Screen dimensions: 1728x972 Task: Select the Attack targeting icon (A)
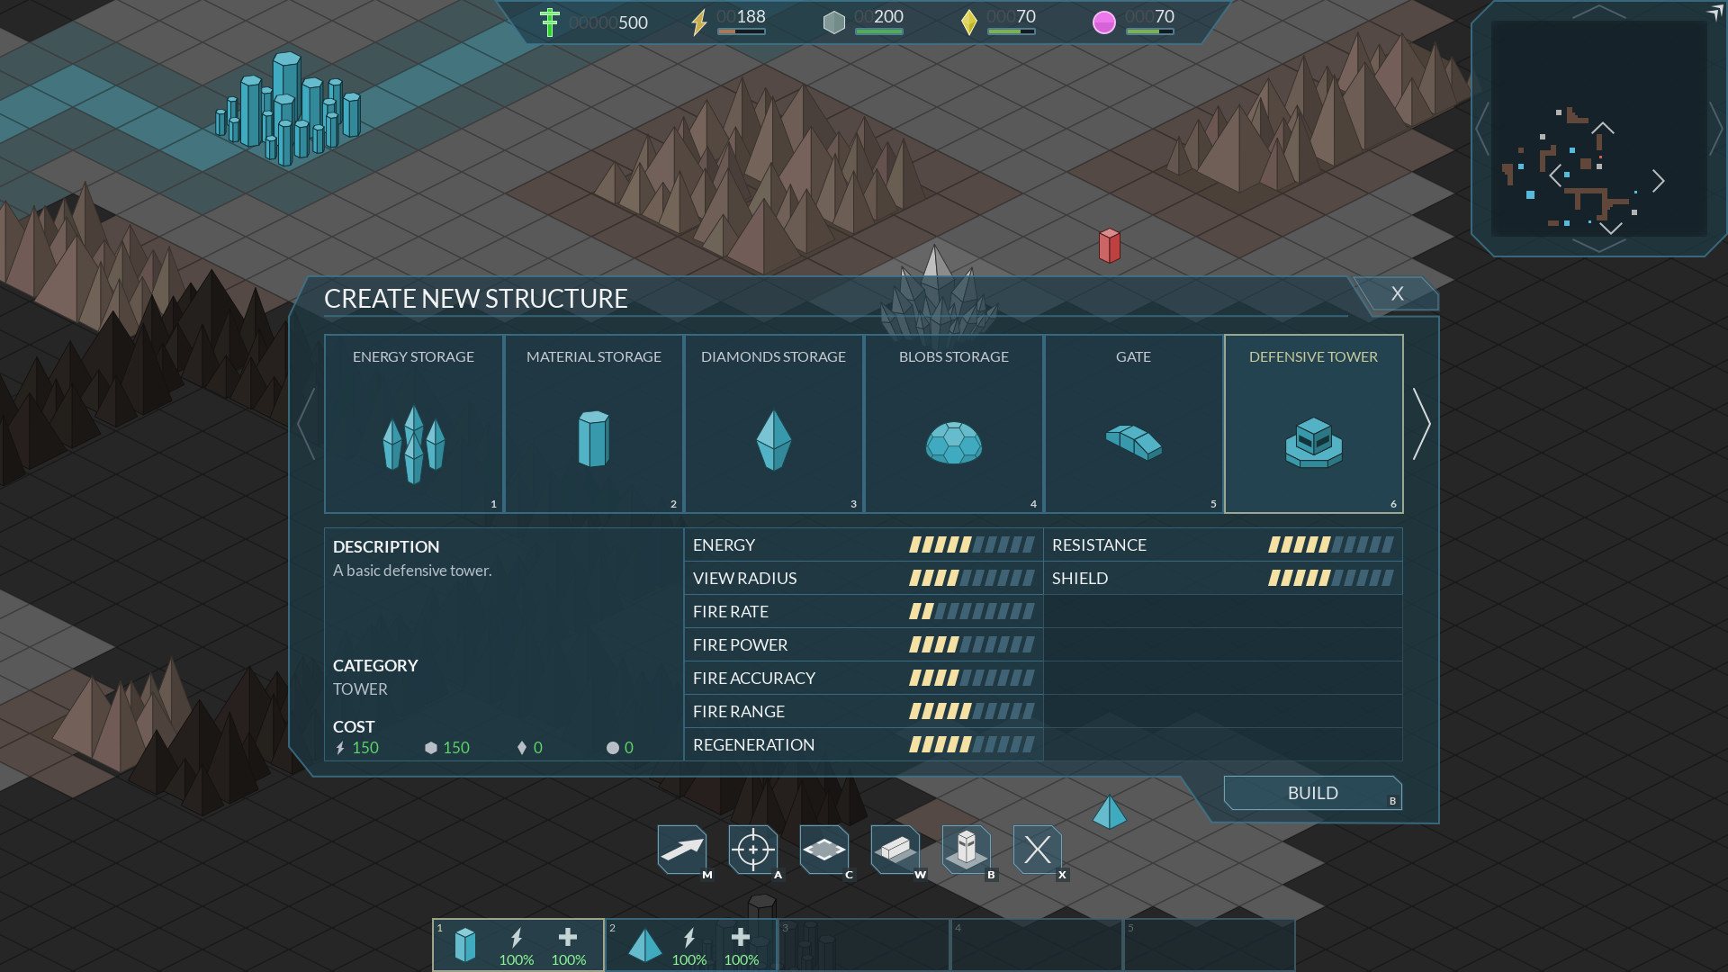[754, 850]
